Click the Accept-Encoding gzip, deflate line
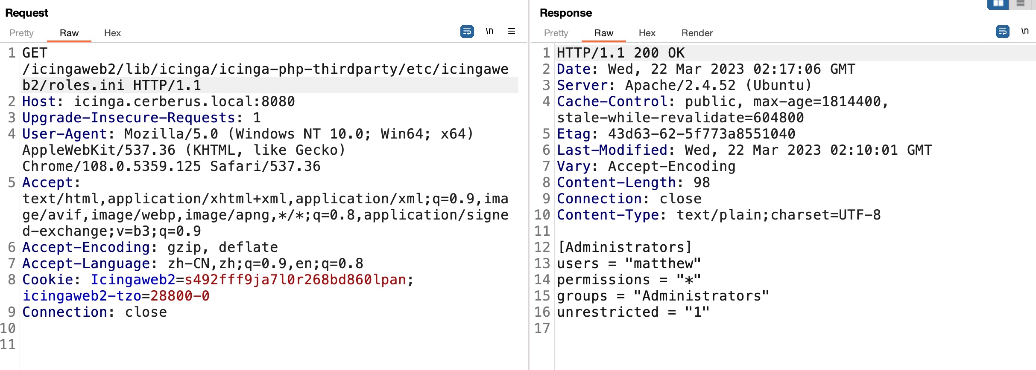Screen dimensions: 1036x370 (150, 247)
